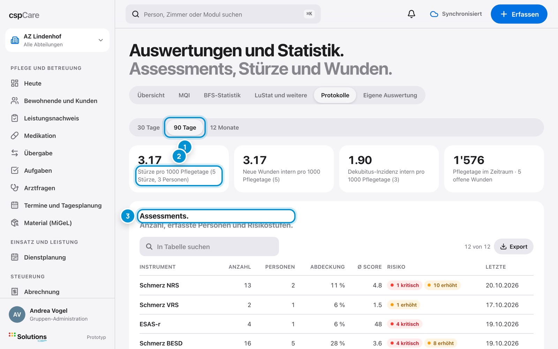558x349 pixels.
Task: Click the AZ Lindenhof building icon
Action: tap(15, 40)
